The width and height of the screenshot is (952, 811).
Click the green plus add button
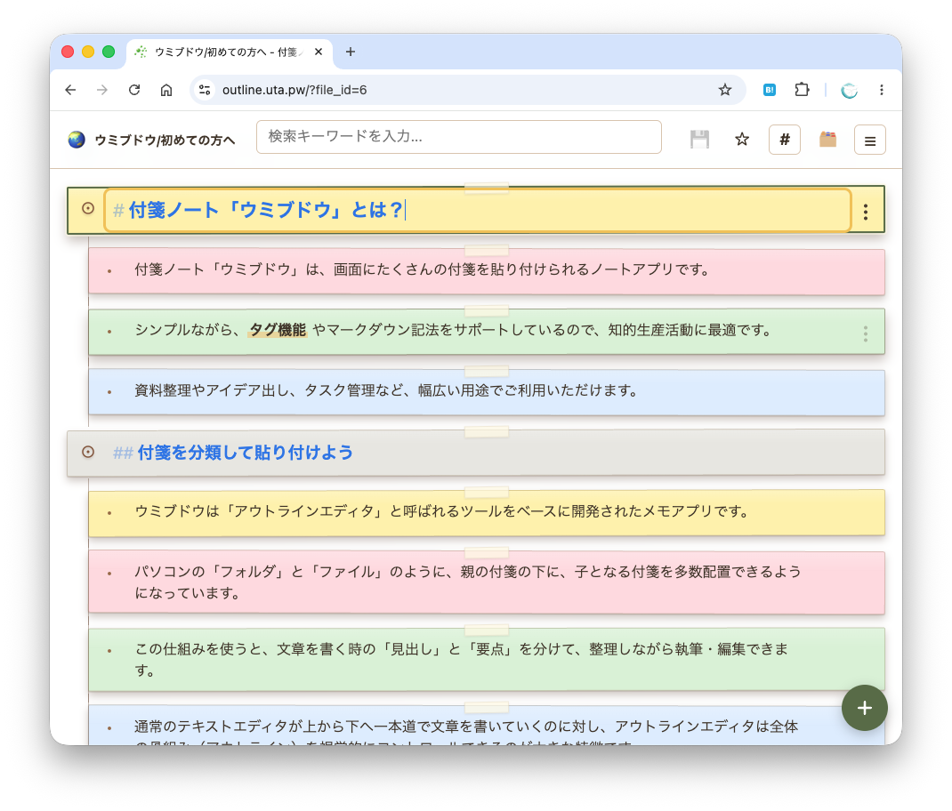point(865,708)
